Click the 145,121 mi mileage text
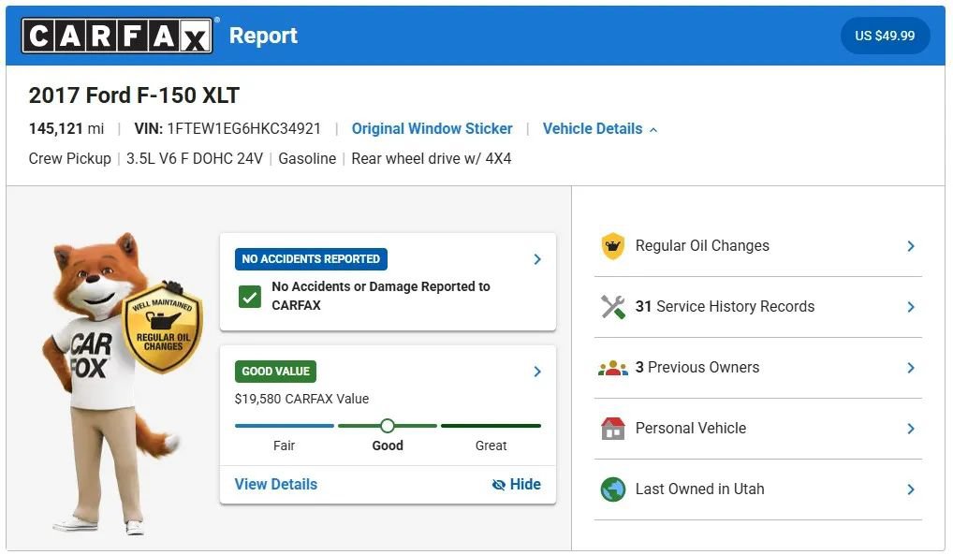The image size is (953, 555). click(x=66, y=129)
